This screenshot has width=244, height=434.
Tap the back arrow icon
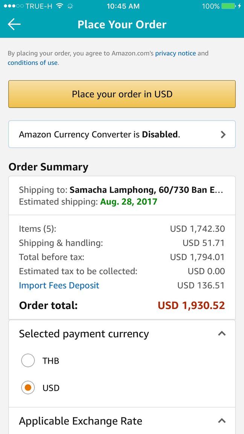point(14,24)
